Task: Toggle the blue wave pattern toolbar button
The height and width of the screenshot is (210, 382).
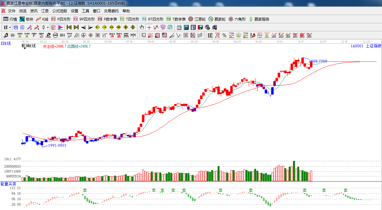Action: click(15, 27)
